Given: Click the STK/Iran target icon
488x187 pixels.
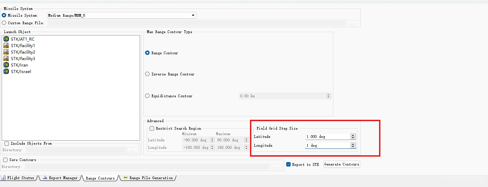Looking at the screenshot, I should click(6, 65).
